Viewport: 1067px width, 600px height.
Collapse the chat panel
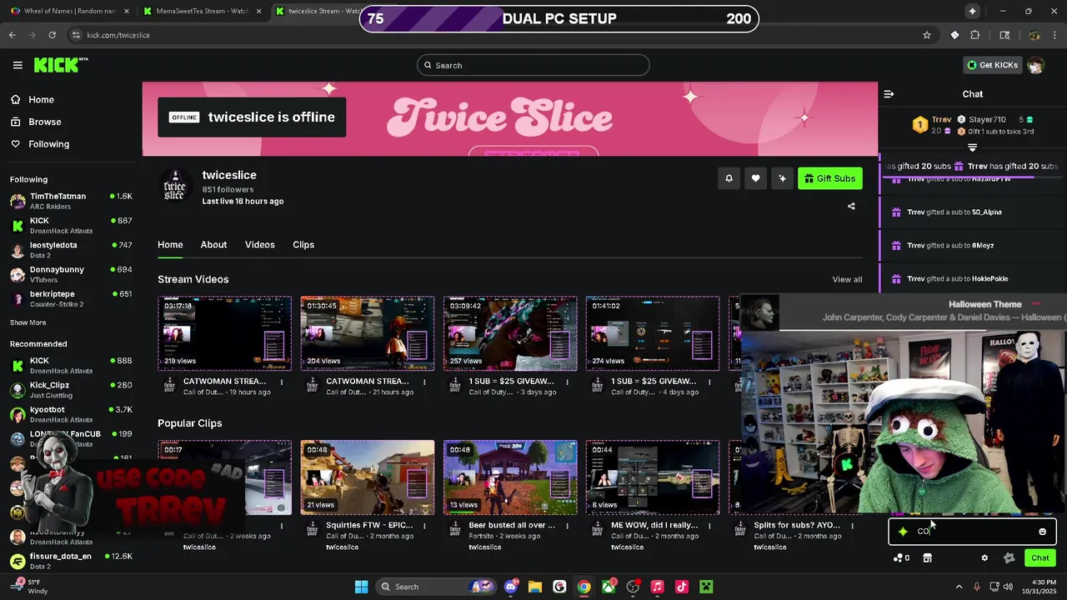tap(889, 94)
